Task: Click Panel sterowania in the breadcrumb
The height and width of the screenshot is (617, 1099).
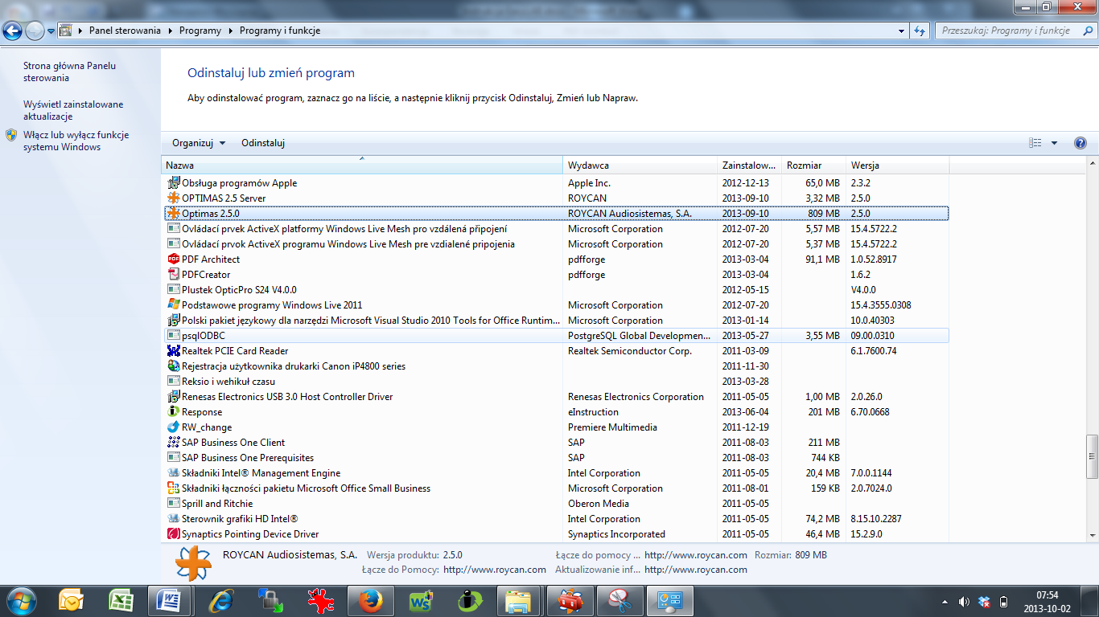Action: (126, 31)
